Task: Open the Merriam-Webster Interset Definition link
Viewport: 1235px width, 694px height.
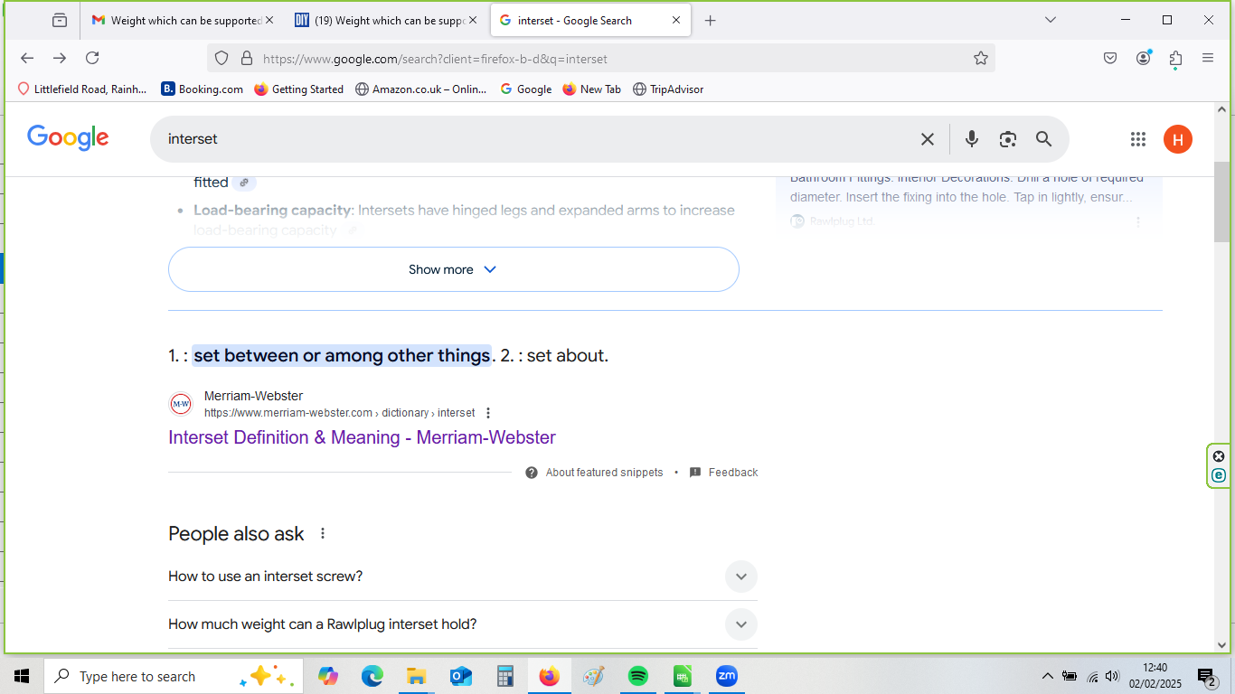Action: (x=362, y=437)
